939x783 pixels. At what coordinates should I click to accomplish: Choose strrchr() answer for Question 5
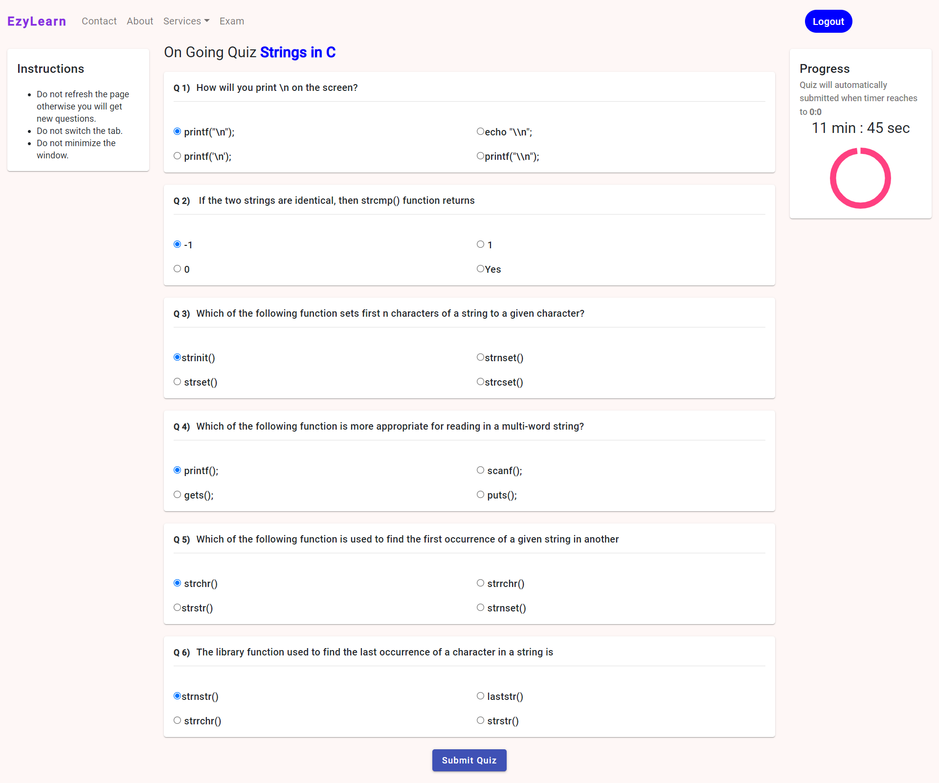pos(480,583)
